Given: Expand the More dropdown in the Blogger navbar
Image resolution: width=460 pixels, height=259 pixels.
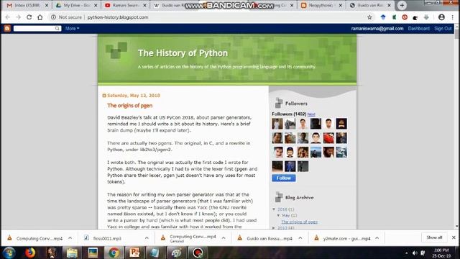Looking at the screenshot, I should coord(72,29).
